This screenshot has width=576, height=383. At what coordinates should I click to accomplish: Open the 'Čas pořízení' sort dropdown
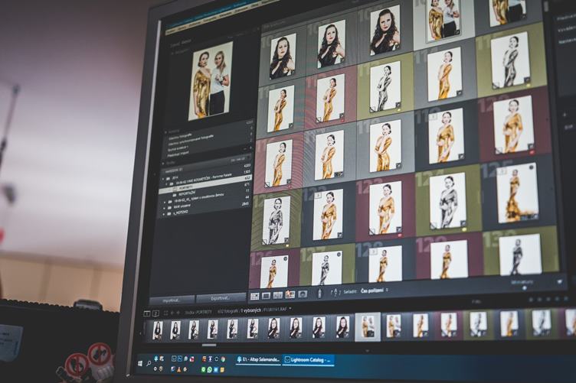click(375, 290)
